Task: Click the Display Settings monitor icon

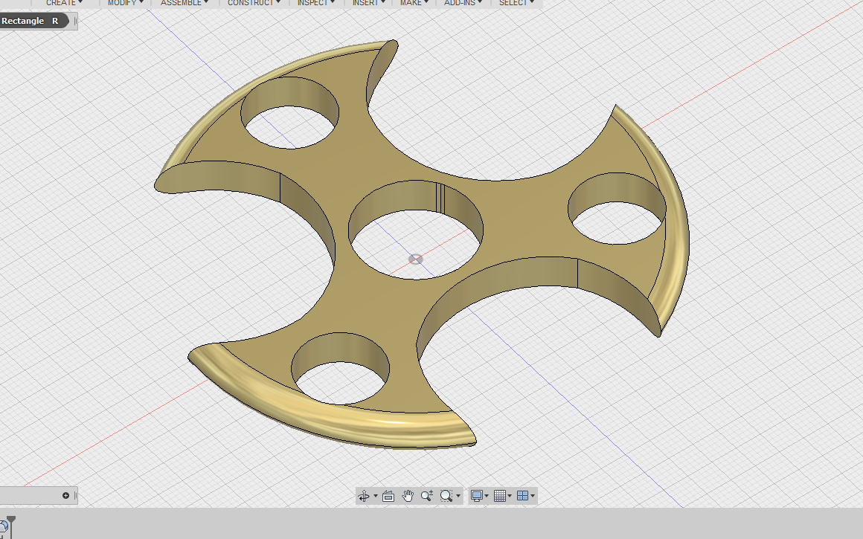Action: (476, 496)
